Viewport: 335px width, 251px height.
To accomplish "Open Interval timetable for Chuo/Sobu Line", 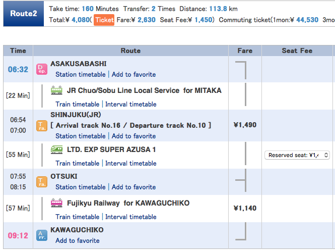I will pyautogui.click(x=131, y=104).
